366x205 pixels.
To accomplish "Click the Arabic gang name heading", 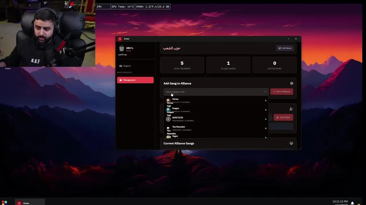I will [x=172, y=48].
